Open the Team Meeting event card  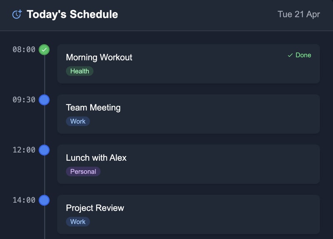coord(188,114)
